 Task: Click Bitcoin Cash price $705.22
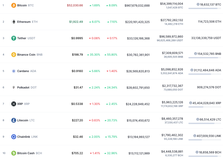pos(77,153)
